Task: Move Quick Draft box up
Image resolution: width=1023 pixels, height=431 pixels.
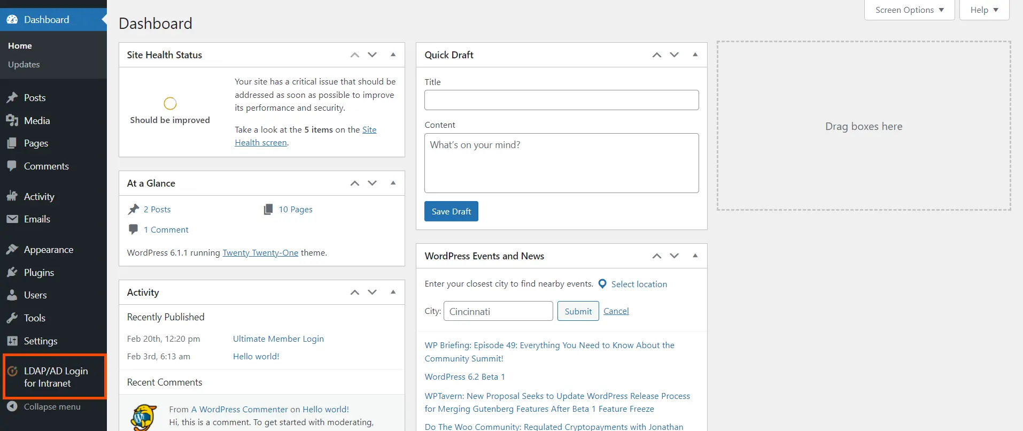Action: 657,55
